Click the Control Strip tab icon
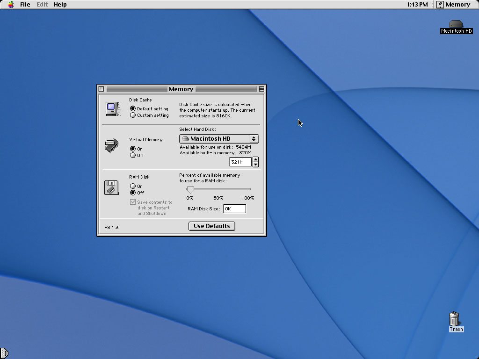Screen dimensions: 479x359 [x=4, y=353]
